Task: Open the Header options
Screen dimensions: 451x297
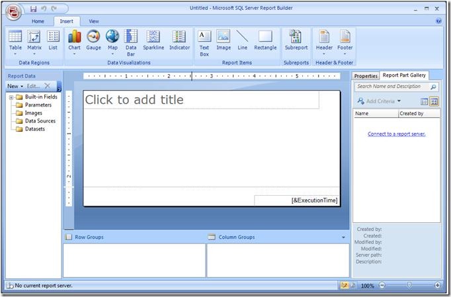Action: [x=324, y=42]
